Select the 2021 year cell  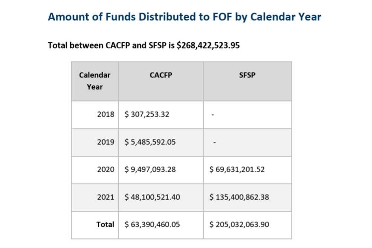(106, 197)
